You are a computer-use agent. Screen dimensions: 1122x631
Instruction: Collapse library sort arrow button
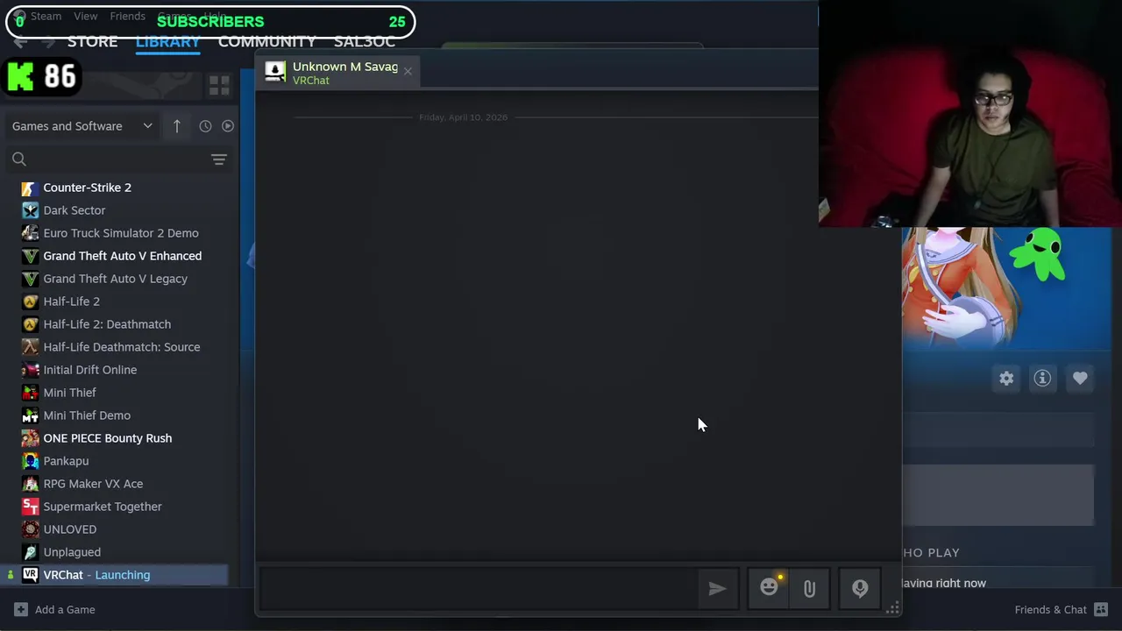click(x=176, y=126)
